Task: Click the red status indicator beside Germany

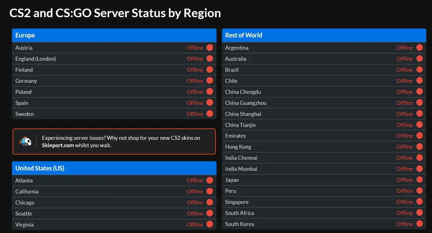Action: (x=210, y=81)
